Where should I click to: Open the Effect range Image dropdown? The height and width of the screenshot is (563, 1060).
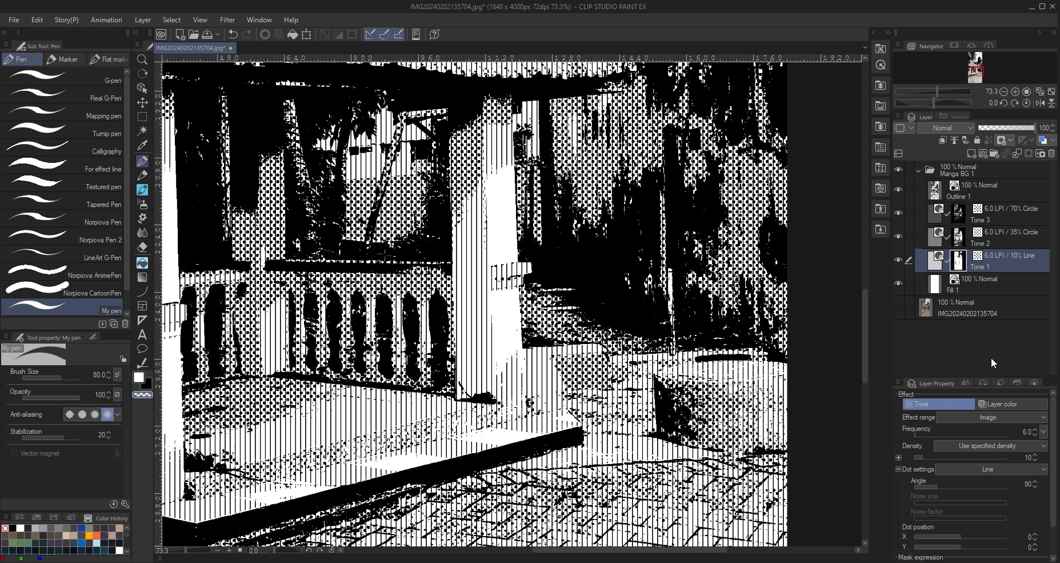point(993,417)
